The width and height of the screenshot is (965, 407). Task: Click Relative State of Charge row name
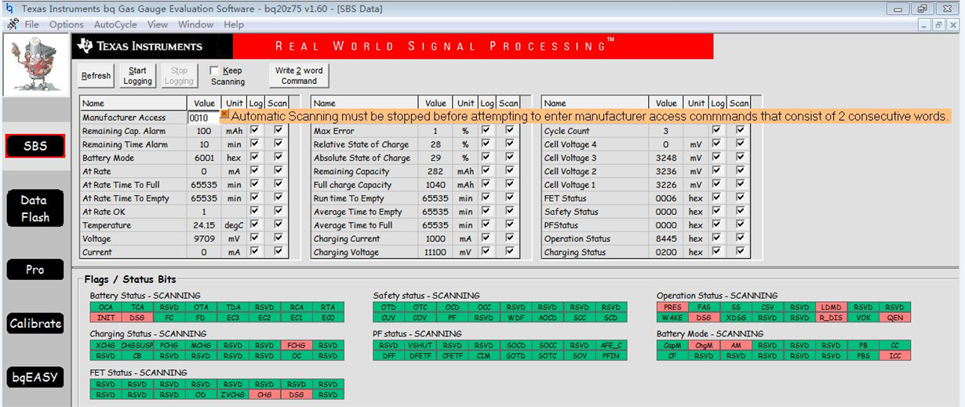(x=362, y=144)
